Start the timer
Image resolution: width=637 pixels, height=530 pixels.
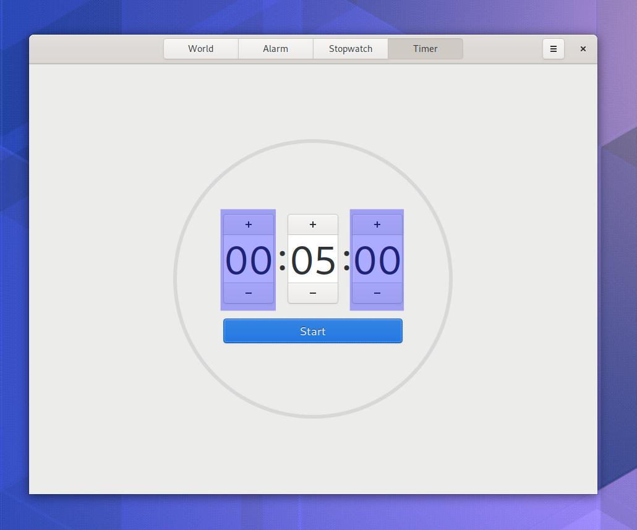tap(313, 331)
